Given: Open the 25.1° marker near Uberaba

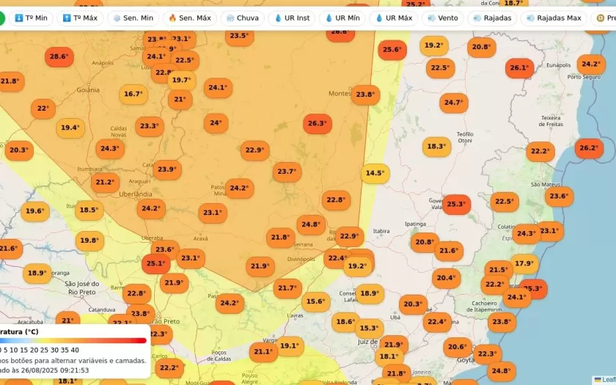Looking at the screenshot, I should click(155, 263).
